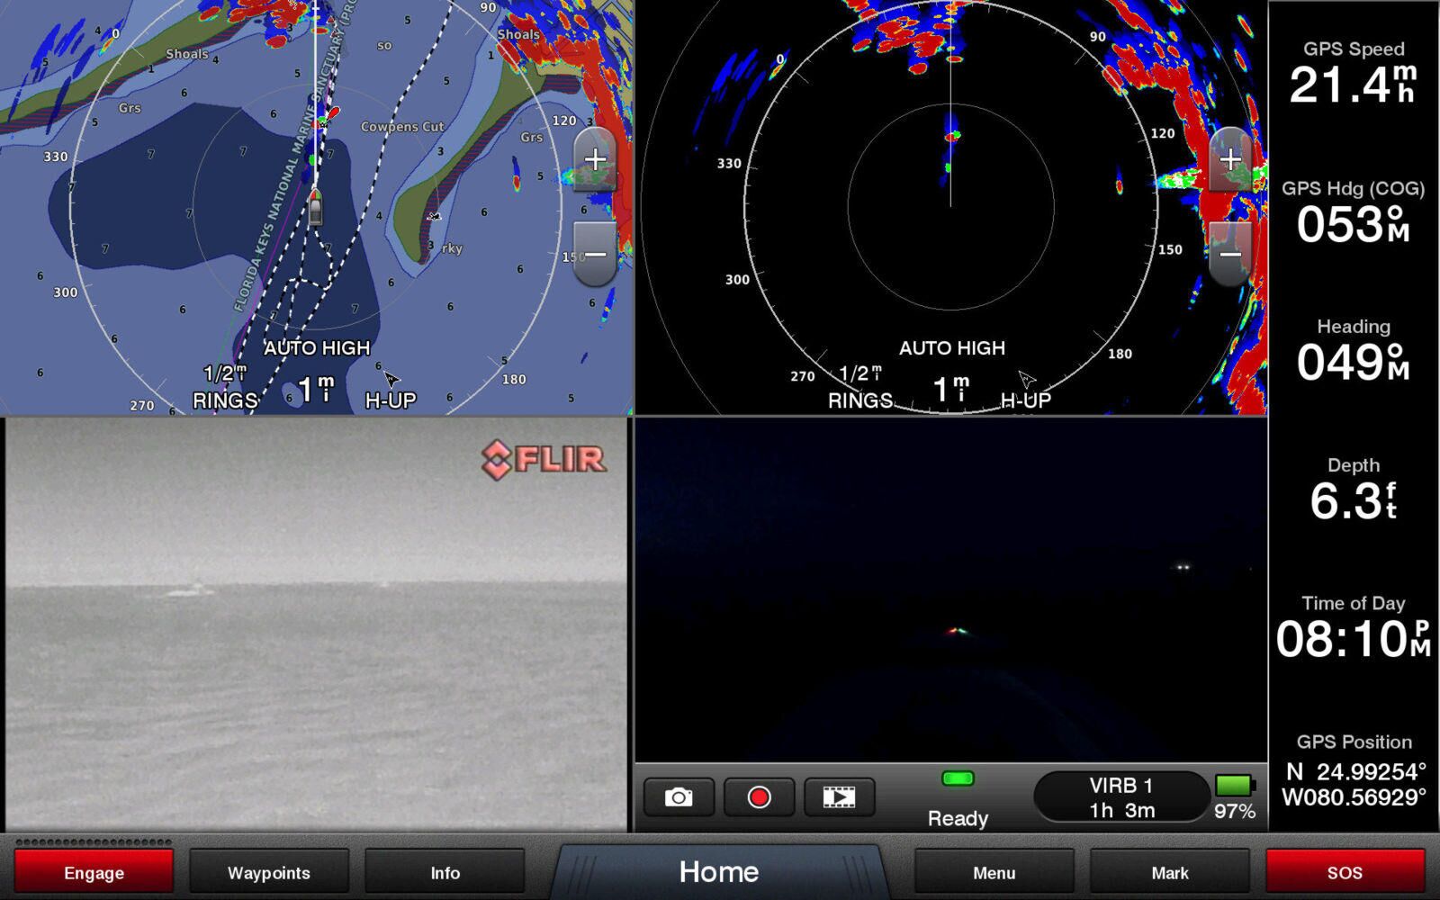Zoom in on the navigation chart

point(594,160)
